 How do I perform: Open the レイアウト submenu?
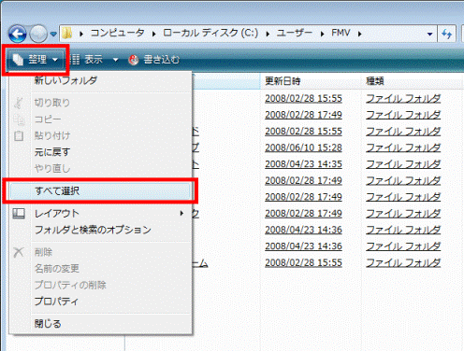click(100, 214)
